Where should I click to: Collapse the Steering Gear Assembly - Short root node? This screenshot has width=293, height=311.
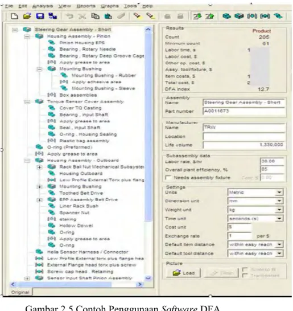point(15,30)
